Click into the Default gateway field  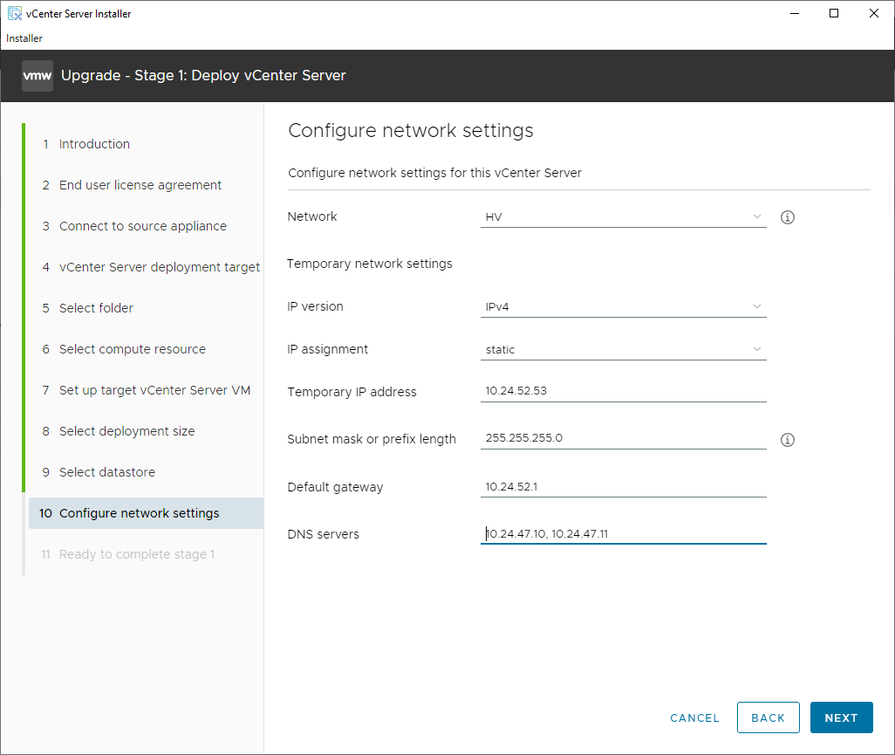click(x=623, y=487)
